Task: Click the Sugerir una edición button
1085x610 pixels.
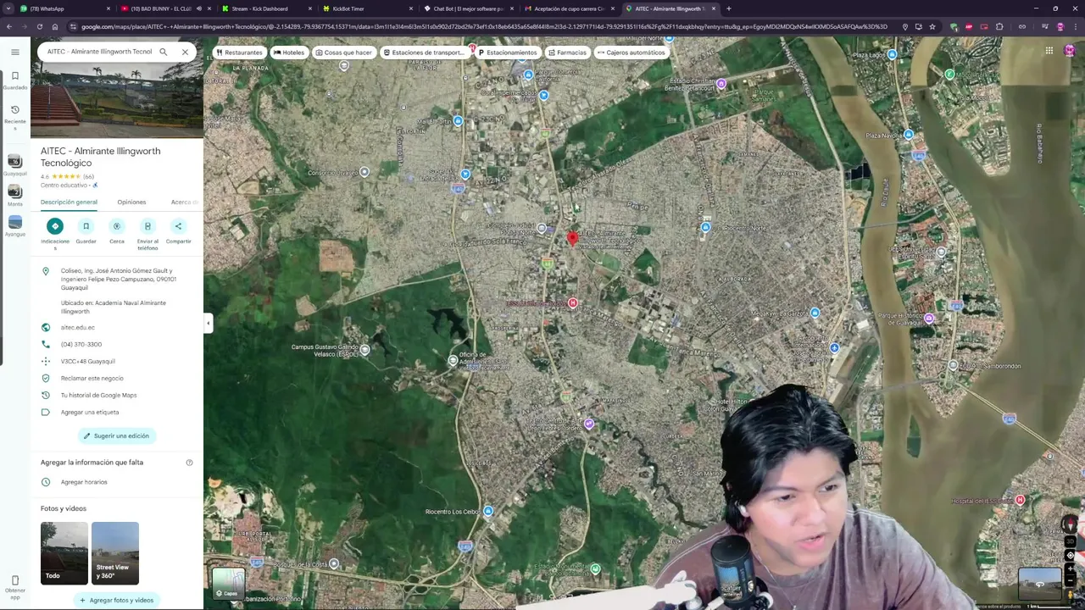Action: [115, 435]
